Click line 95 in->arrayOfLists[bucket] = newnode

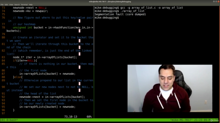click(47, 107)
